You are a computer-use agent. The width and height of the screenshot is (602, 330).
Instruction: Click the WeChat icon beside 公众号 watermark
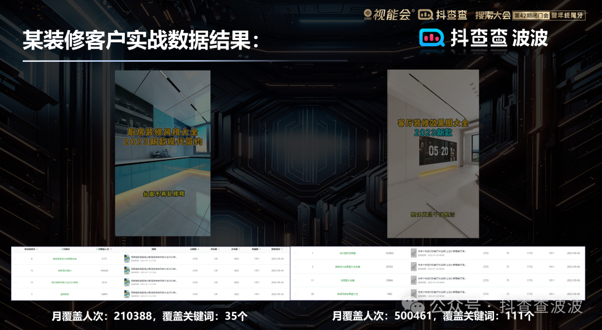[414, 306]
